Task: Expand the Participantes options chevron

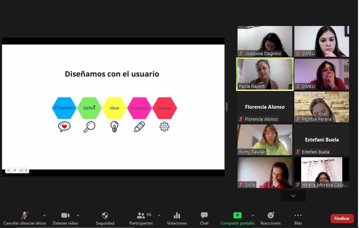Action: click(159, 216)
